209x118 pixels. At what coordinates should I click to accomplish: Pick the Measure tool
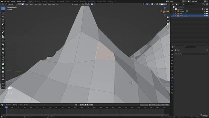point(3,36)
